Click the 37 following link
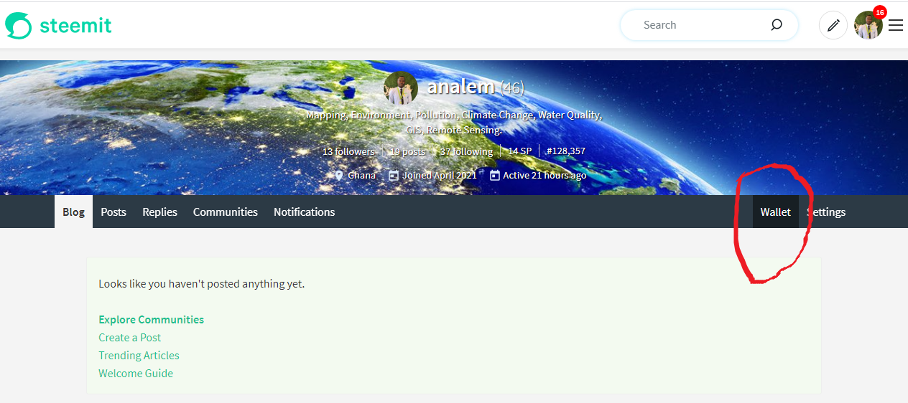 [466, 151]
